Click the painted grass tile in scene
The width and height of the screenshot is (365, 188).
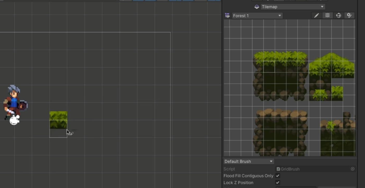[58, 120]
